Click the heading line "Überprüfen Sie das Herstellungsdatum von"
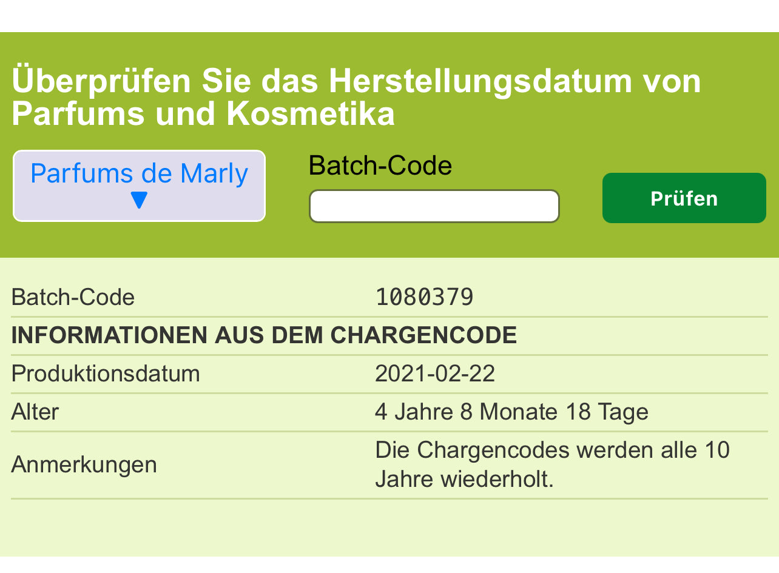Image resolution: width=779 pixels, height=573 pixels. (x=356, y=81)
